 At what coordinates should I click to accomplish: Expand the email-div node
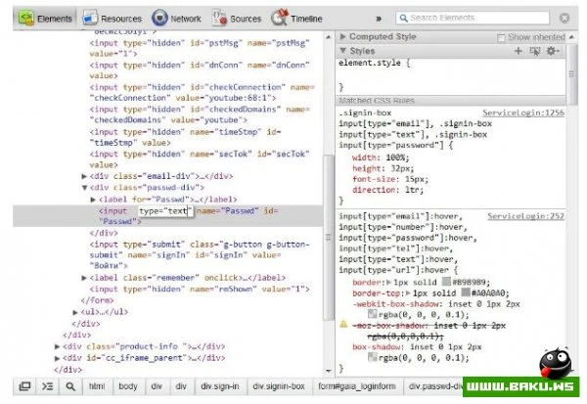pyautogui.click(x=84, y=176)
